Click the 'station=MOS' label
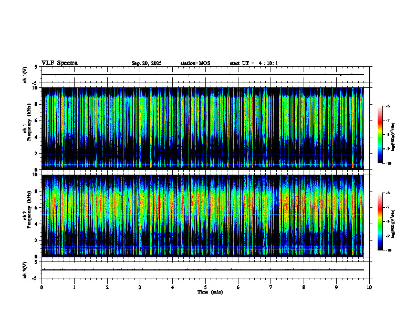Image resolution: width=416 pixels, height=322 pixels. click(x=195, y=63)
